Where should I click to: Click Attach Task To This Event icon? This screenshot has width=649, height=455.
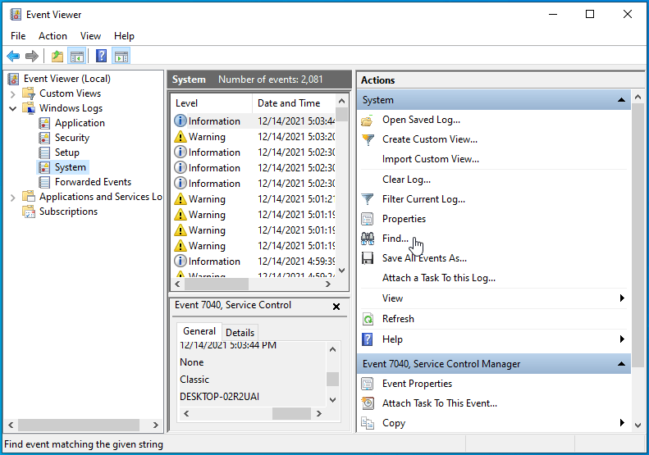pos(368,403)
